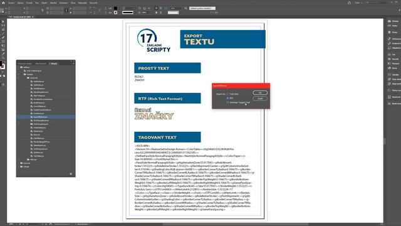The height and width of the screenshot is (226, 401).
Task: Cancel the export dialog with Zrušit
Action: (x=260, y=99)
